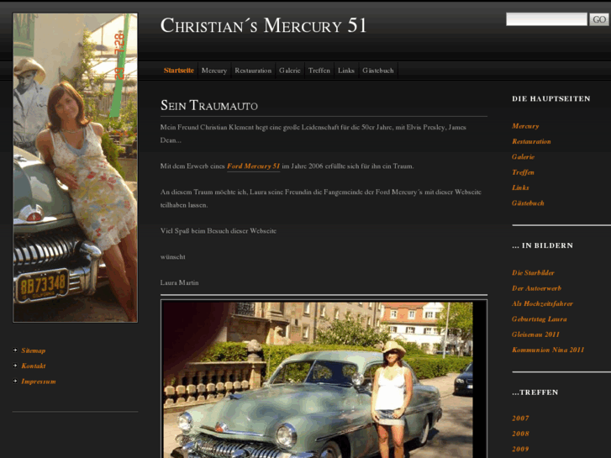Viewport: 611px width, 458px height.
Task: Click the Die Hauptseiten sidebar heading
Action: coord(551,98)
